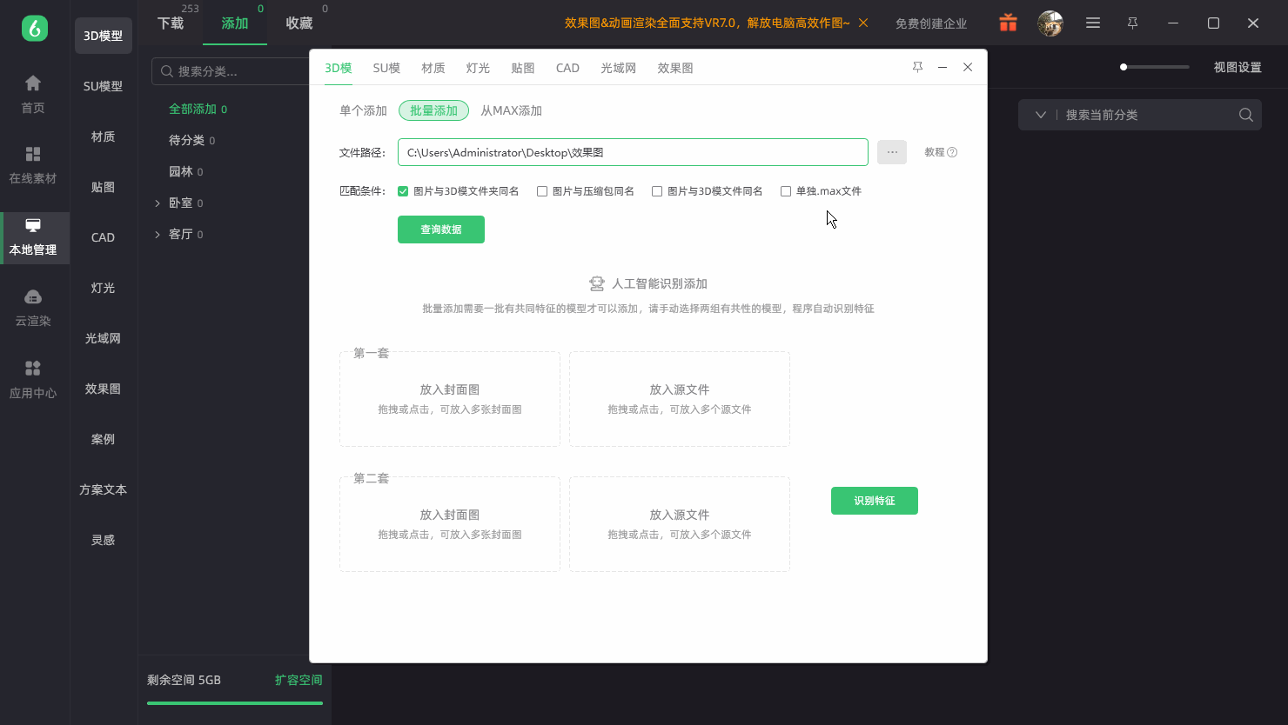
Task: Click the 识别特征 button
Action: [x=875, y=501]
